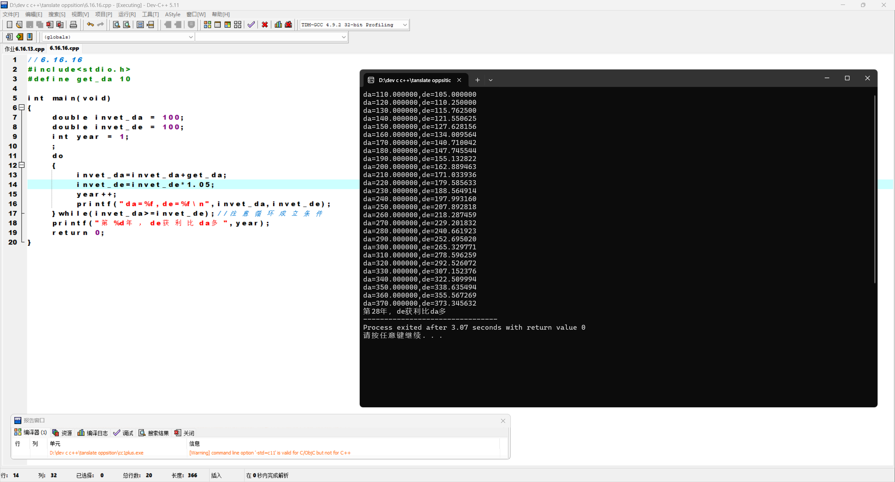Click the Find magnifier toolbar icon
Image resolution: width=895 pixels, height=482 pixels.
click(116, 24)
